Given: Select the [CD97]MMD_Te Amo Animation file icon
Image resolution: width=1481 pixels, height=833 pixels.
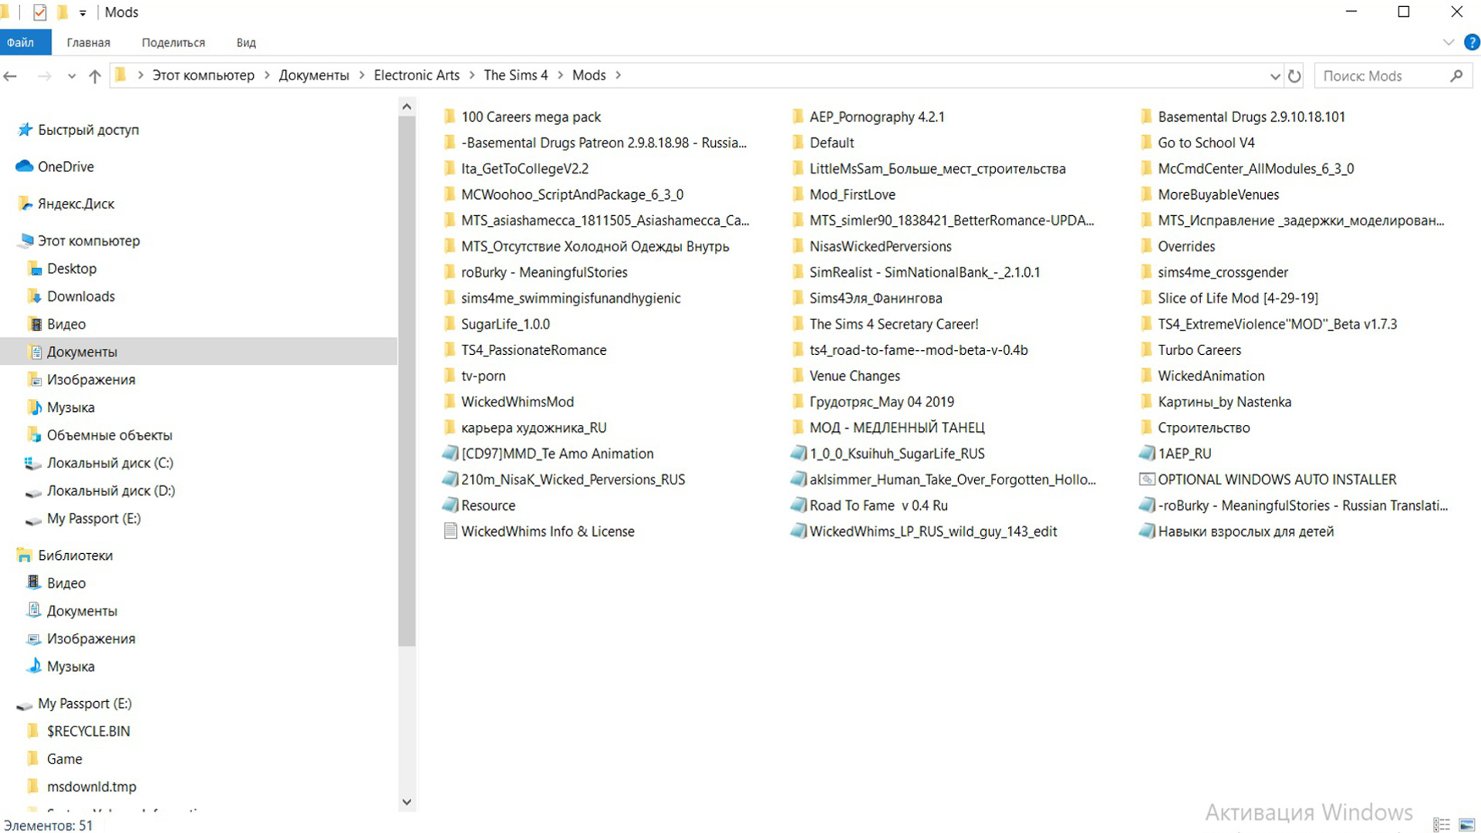Looking at the screenshot, I should (450, 454).
